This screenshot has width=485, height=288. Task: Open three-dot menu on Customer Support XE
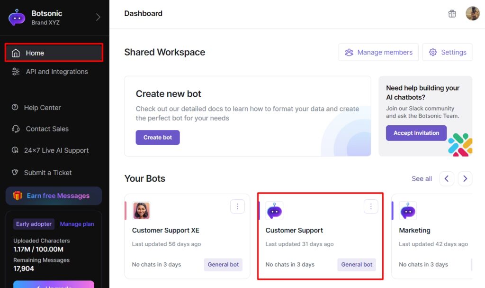pyautogui.click(x=237, y=206)
